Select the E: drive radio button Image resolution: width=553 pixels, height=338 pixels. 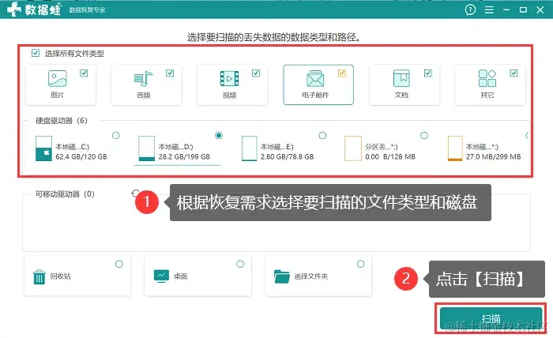(x=322, y=135)
